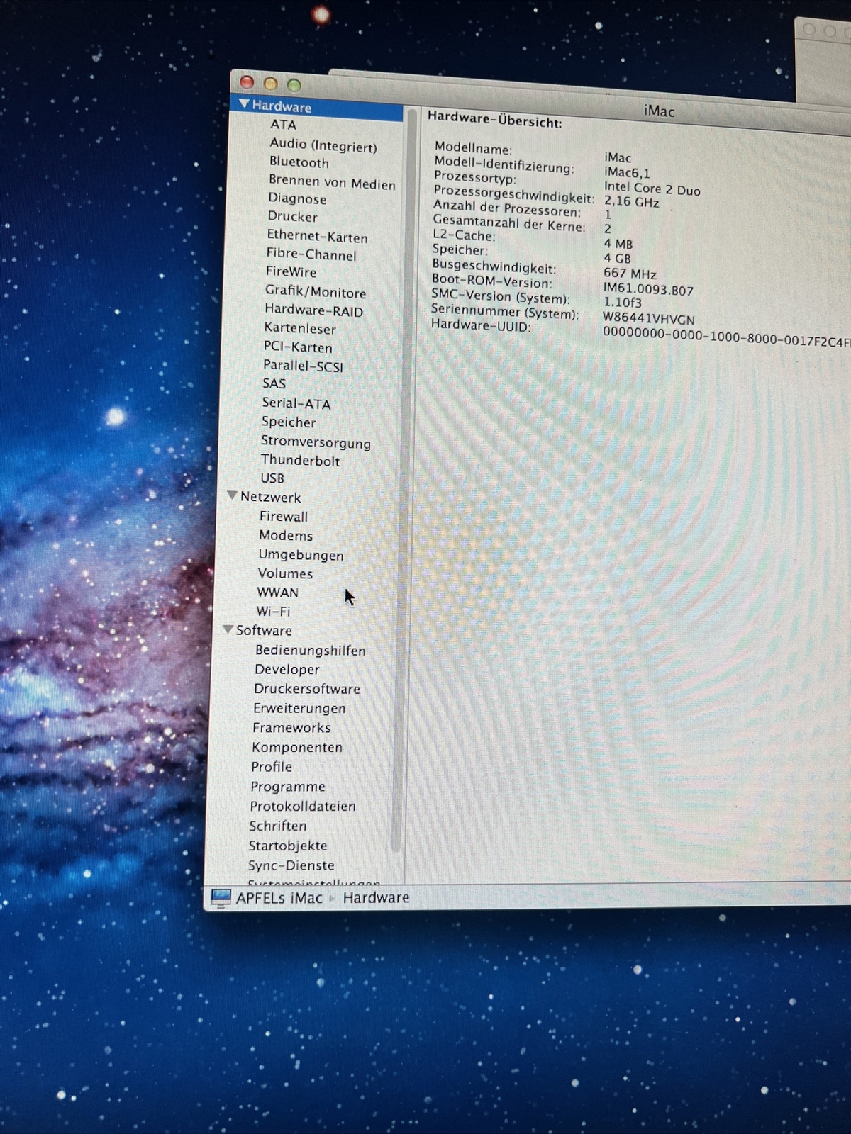This screenshot has width=851, height=1134.
Task: Open Serial-ATA entry
Action: click(296, 403)
